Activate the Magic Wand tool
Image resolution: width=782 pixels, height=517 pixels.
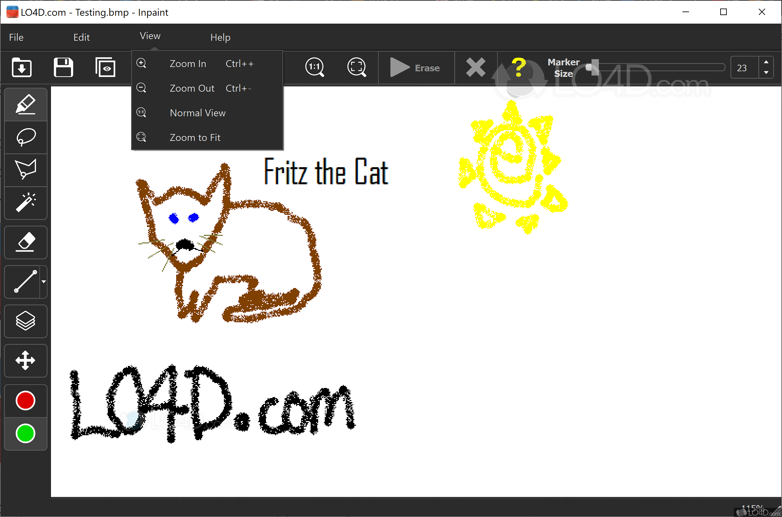(x=25, y=203)
